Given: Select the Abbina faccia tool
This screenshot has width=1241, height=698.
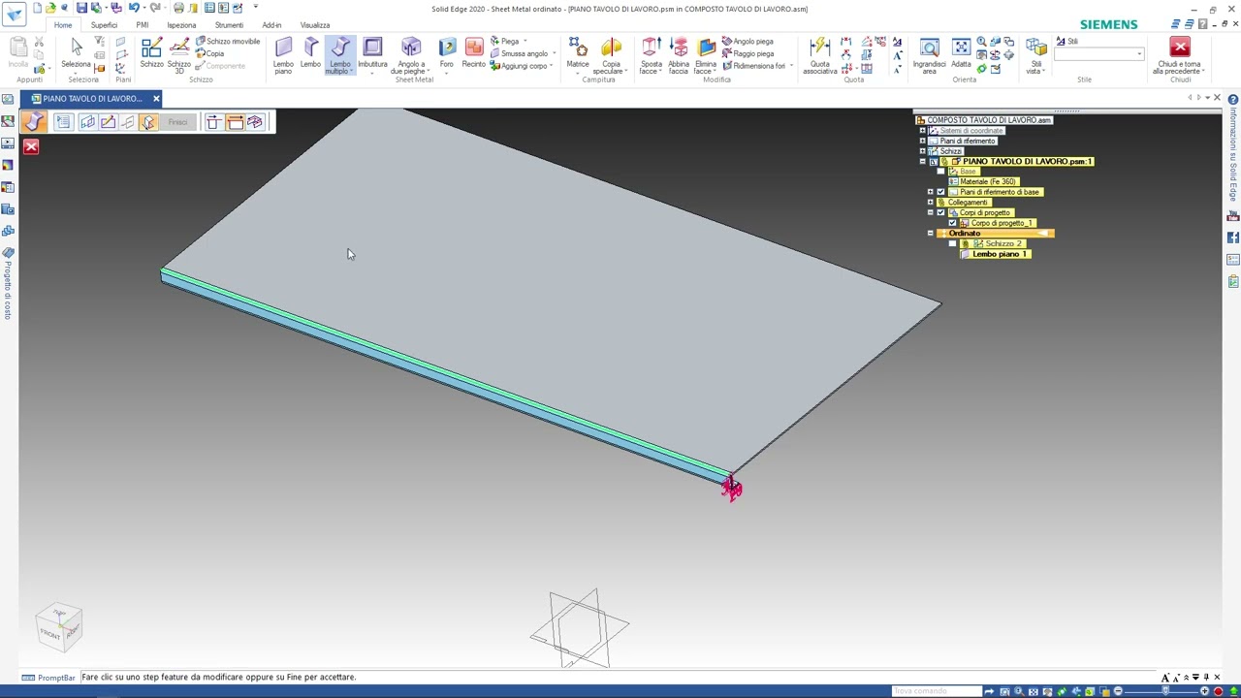Looking at the screenshot, I should coord(678,55).
